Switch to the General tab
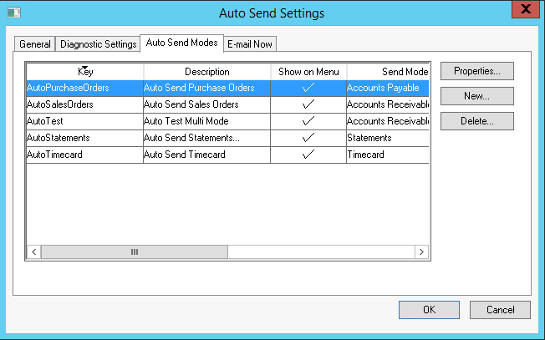Image resolution: width=545 pixels, height=340 pixels. pyautogui.click(x=35, y=44)
